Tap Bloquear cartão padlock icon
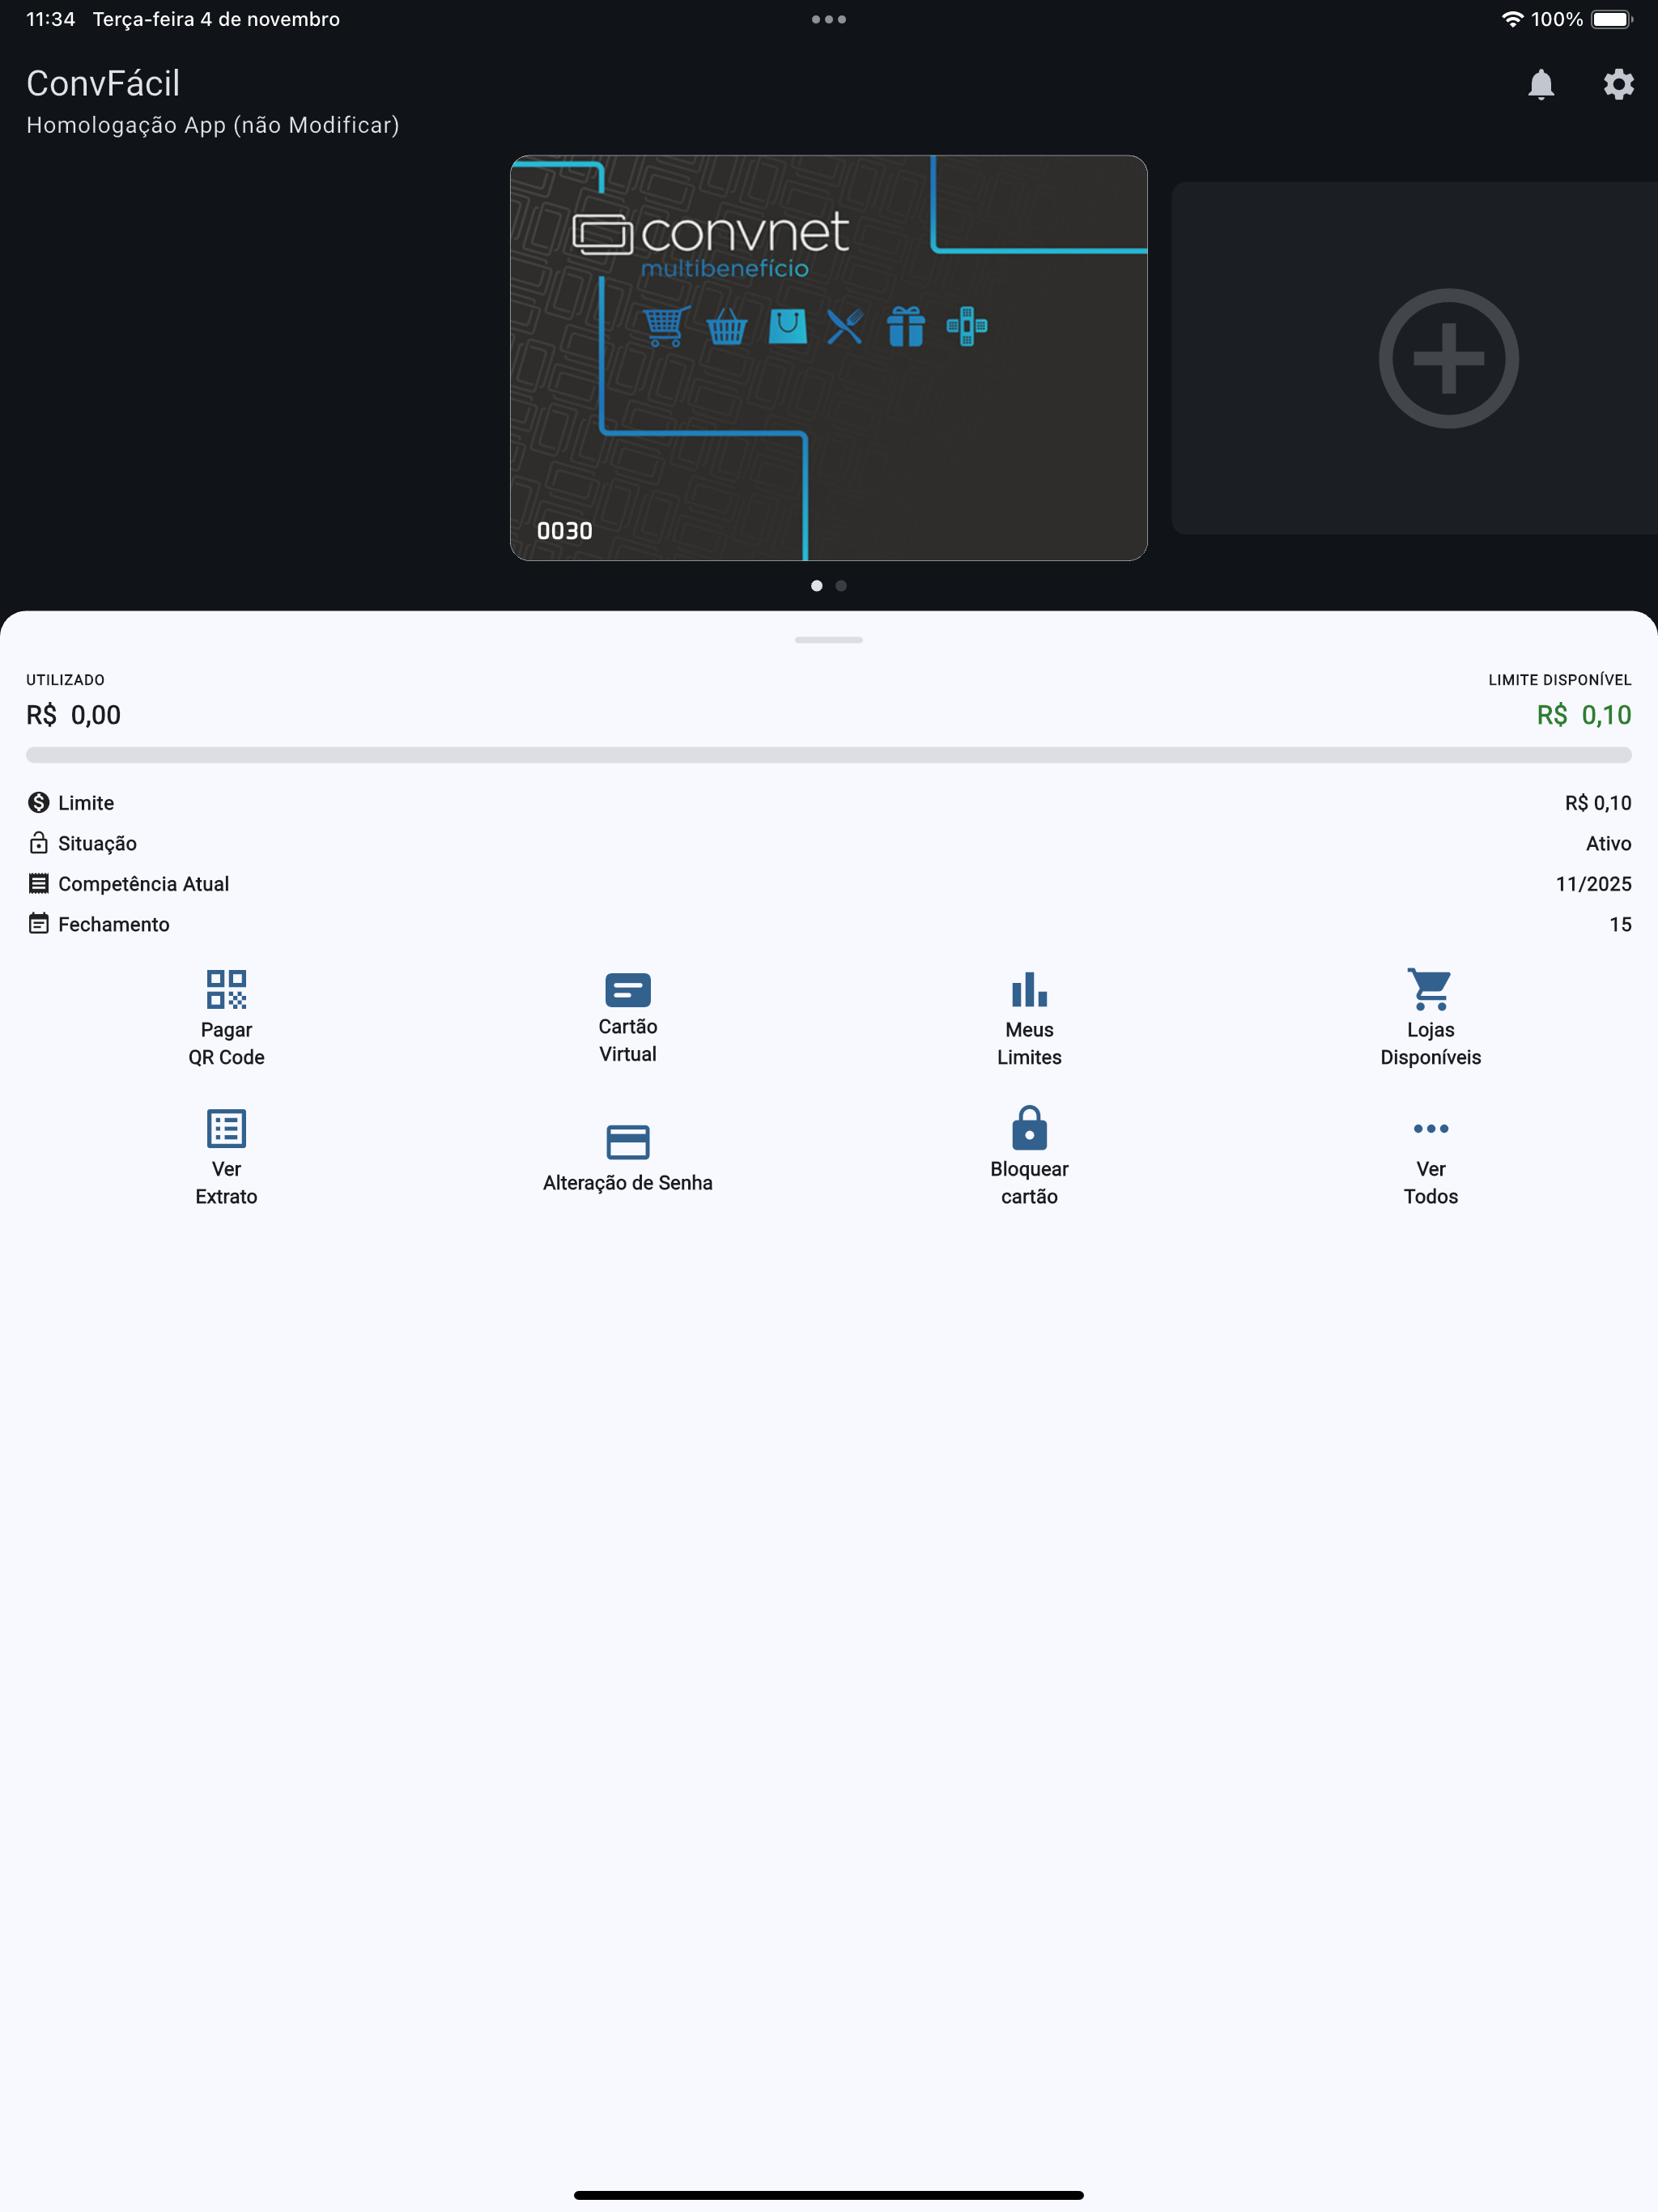Image resolution: width=1658 pixels, height=2212 pixels. pyautogui.click(x=1029, y=1127)
